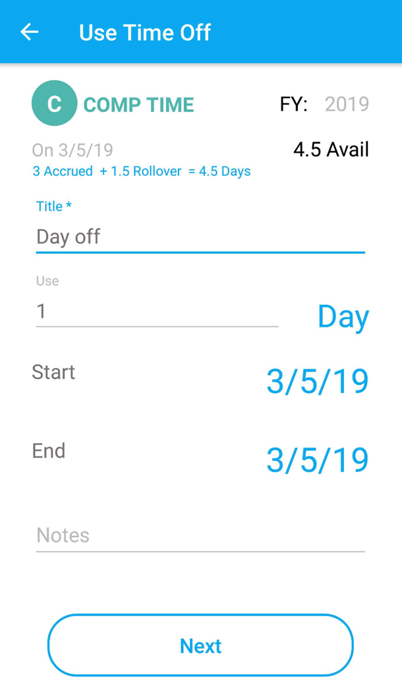Tap the green C Comp Time icon
The image size is (402, 688).
pos(55,103)
